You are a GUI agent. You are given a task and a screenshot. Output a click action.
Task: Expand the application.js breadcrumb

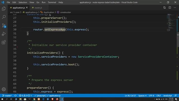(x=30, y=12)
